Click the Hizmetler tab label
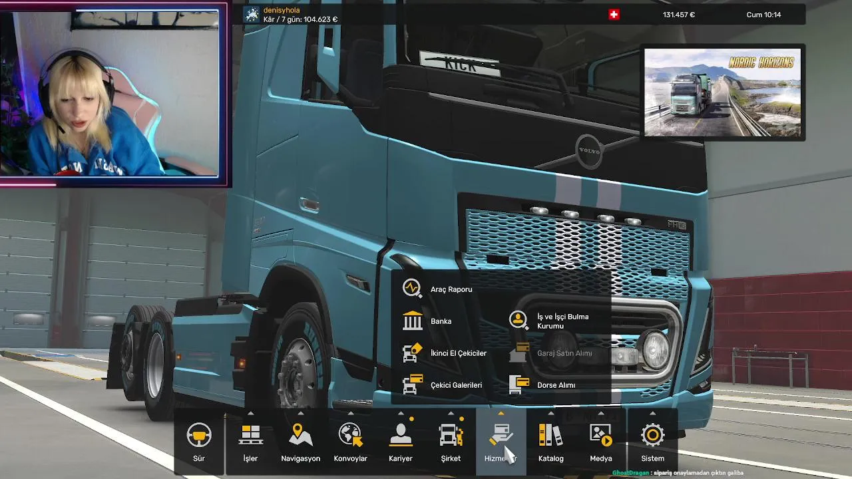Image resolution: width=852 pixels, height=479 pixels. 501,458
